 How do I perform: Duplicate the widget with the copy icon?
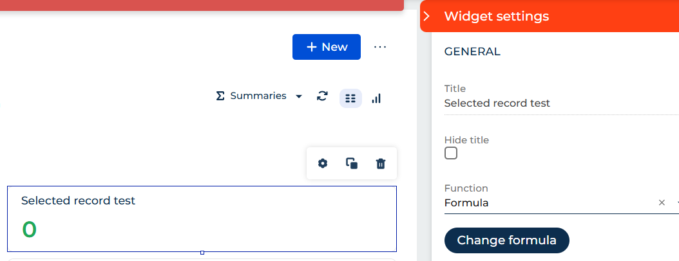[352, 163]
